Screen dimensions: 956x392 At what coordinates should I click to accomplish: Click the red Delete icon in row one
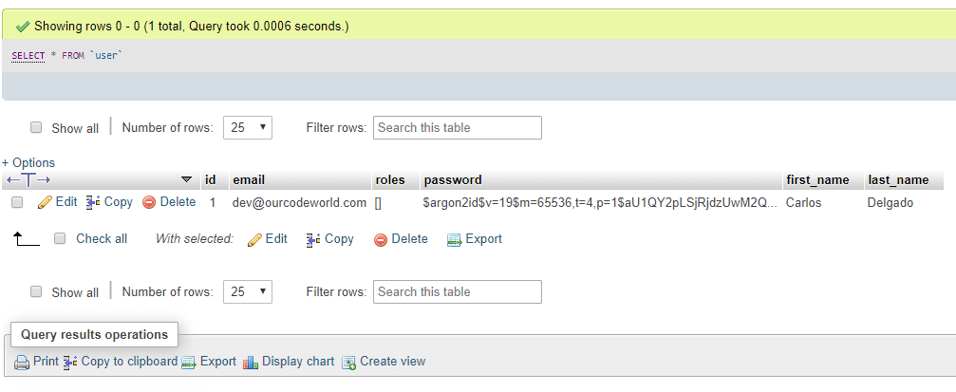[x=149, y=202]
